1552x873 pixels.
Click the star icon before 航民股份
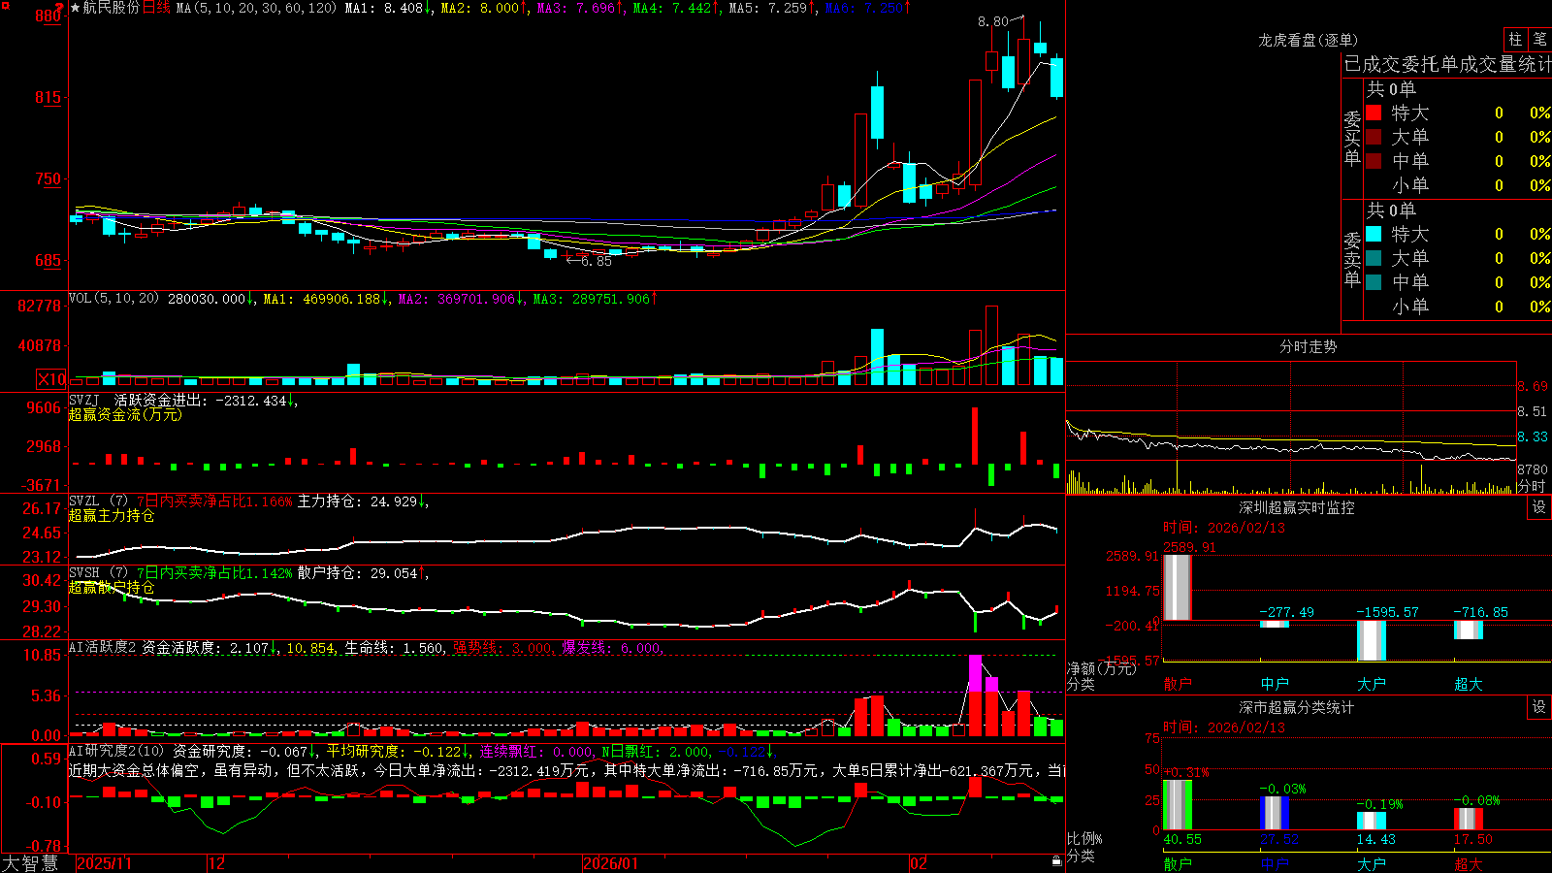(x=76, y=8)
